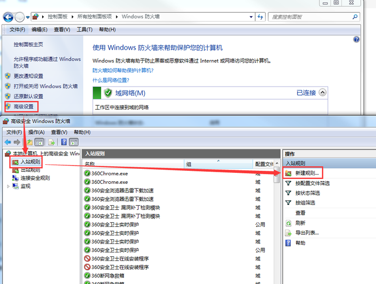Image resolution: width=376 pixels, height=284 pixels.
Task: Click 刷新 action in actions pane
Action: point(300,223)
